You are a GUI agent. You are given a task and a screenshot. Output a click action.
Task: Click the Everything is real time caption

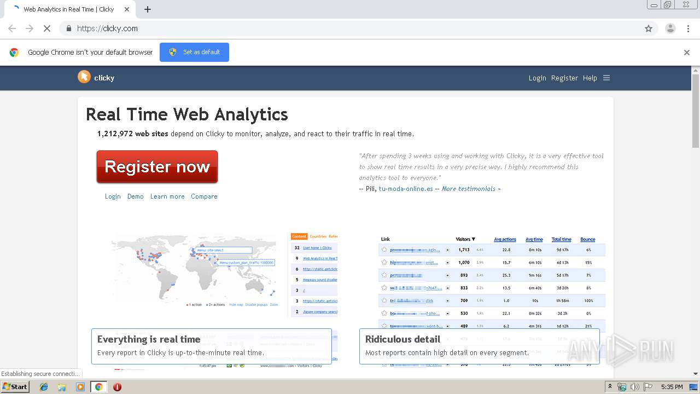point(212,346)
